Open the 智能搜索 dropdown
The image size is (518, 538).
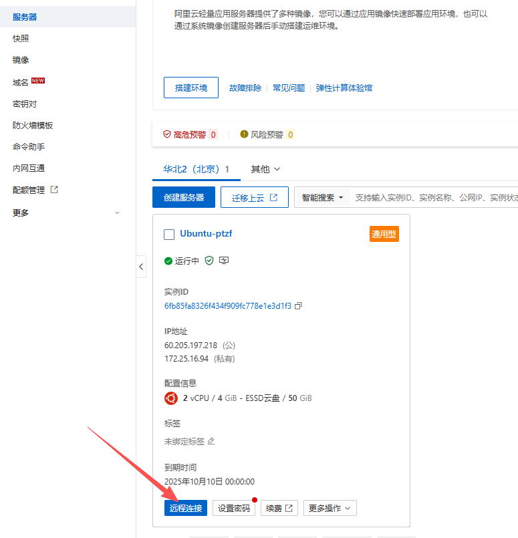click(x=322, y=198)
